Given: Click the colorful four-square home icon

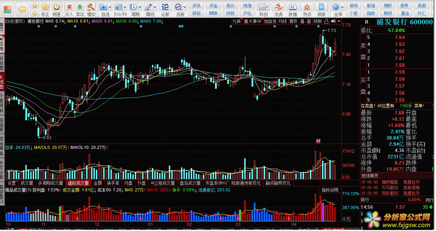Looking at the screenshot, I should (x=8, y=9).
